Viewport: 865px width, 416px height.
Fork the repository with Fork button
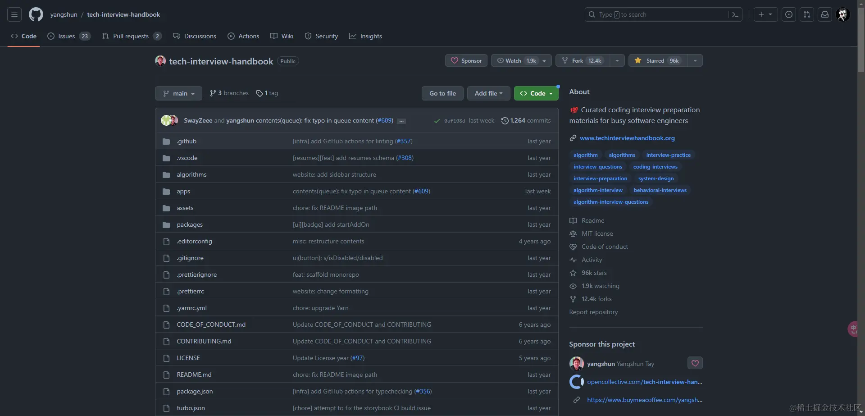click(583, 61)
